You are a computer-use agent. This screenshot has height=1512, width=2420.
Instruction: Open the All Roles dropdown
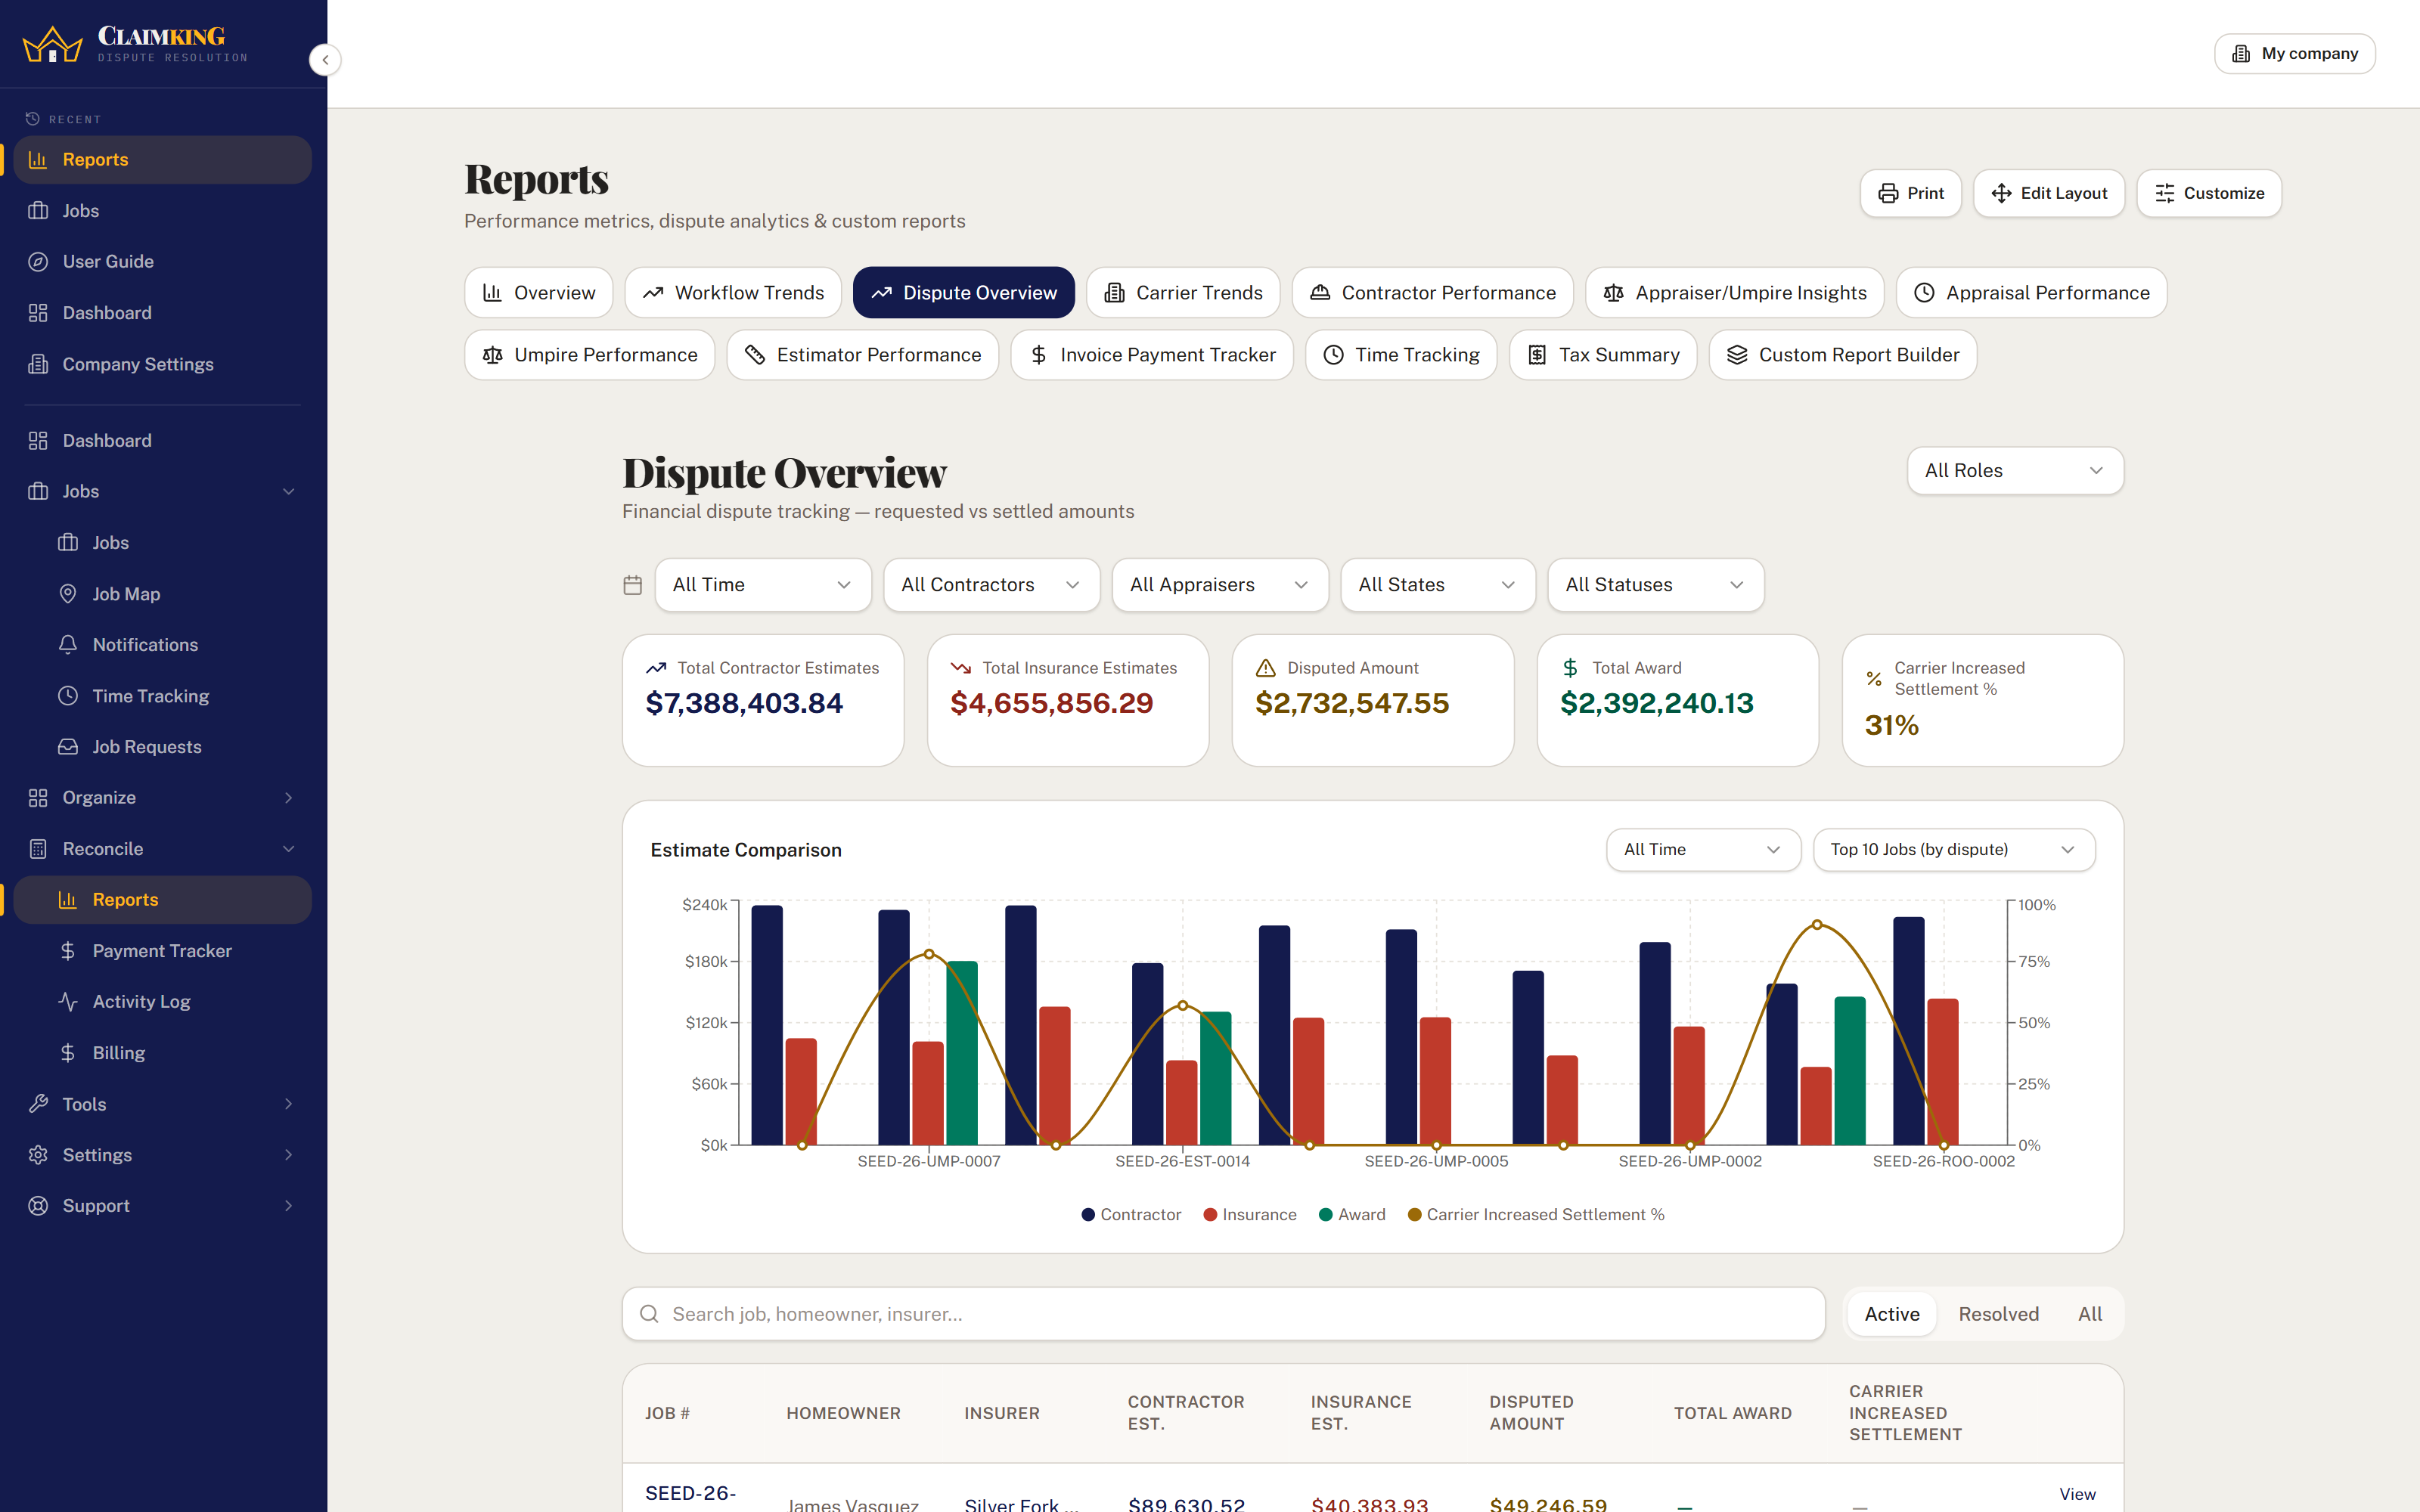click(2015, 471)
